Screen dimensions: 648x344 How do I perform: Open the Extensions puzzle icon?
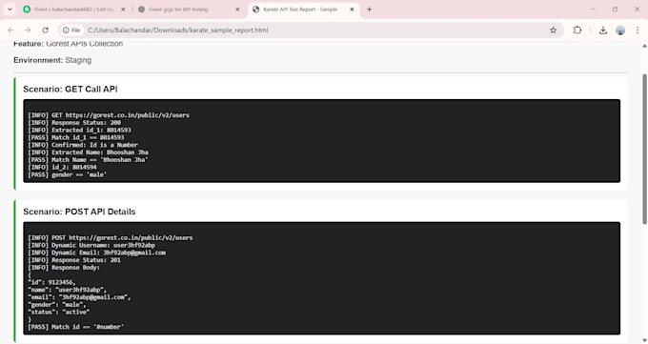pos(577,30)
